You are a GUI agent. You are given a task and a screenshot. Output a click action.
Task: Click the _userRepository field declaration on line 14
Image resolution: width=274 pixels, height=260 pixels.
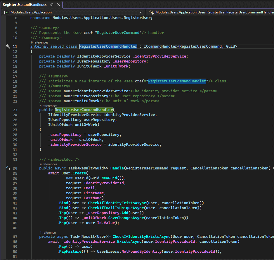tap(129, 61)
